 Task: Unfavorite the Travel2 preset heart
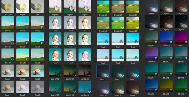pos(27,27)
